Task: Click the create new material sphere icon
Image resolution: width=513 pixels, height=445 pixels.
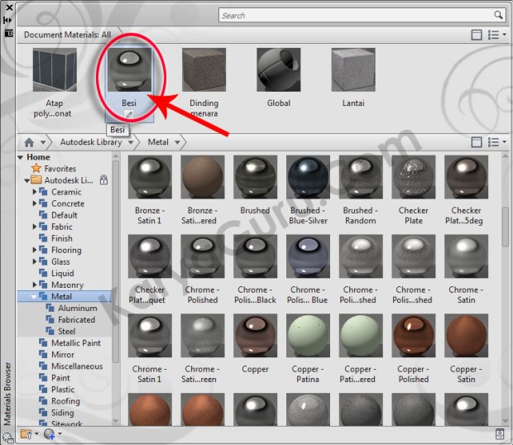Action: 50,434
